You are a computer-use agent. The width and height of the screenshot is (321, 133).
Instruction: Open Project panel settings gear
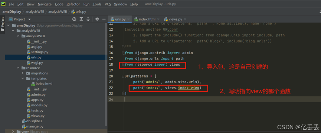(97, 19)
